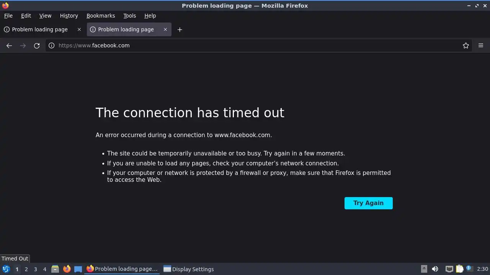Viewport: 490px width, 275px height.
Task: Show site information for facebook.com
Action: coord(52,45)
